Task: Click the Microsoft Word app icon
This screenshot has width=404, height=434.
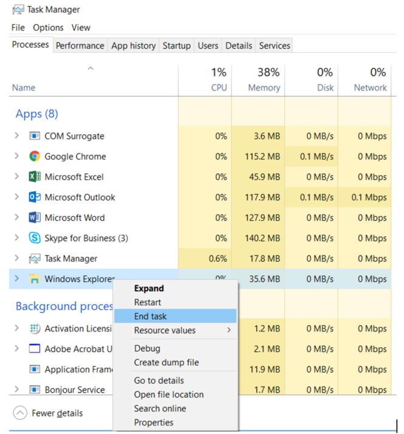Action: pyautogui.click(x=35, y=218)
